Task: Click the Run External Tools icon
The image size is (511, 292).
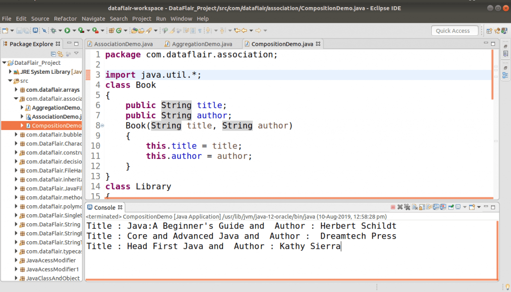Action: coord(95,30)
